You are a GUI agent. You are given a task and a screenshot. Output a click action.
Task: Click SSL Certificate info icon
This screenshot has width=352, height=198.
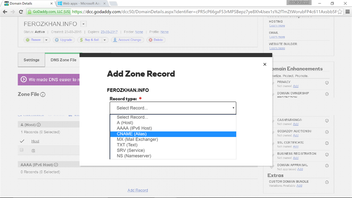pos(327,143)
